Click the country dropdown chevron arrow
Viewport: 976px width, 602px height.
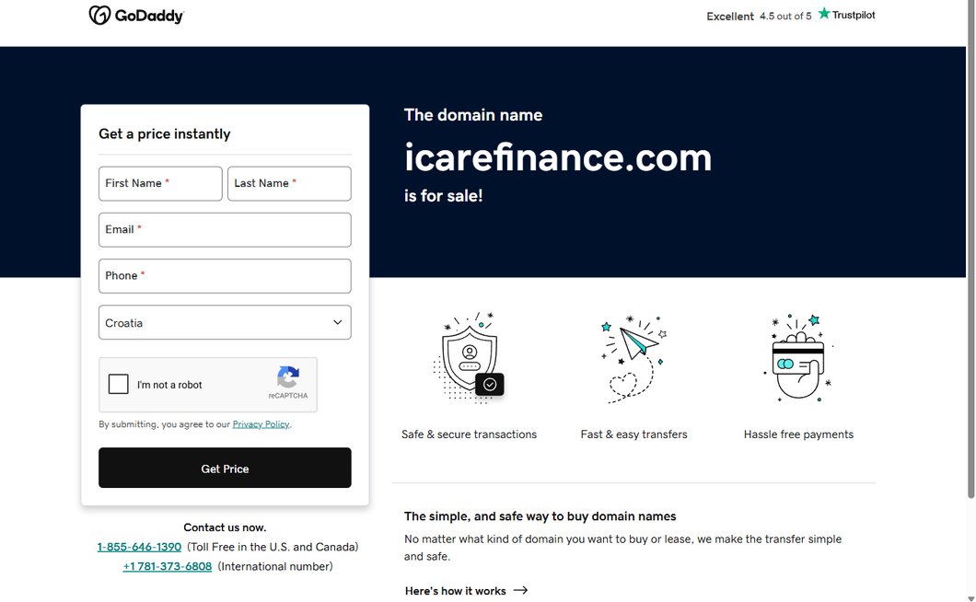[337, 322]
